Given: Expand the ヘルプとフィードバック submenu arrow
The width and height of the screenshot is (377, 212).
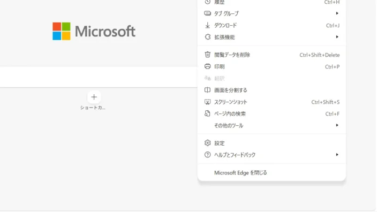Looking at the screenshot, I should coord(337,155).
